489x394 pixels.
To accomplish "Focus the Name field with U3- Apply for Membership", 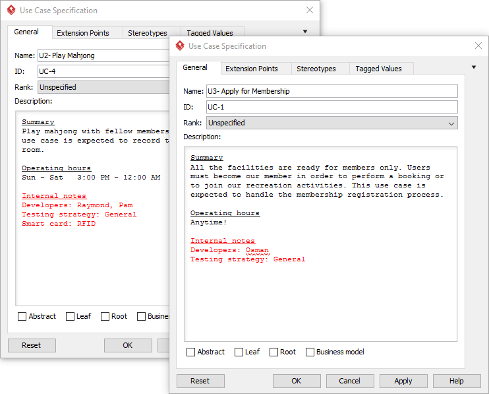I will tap(332, 91).
